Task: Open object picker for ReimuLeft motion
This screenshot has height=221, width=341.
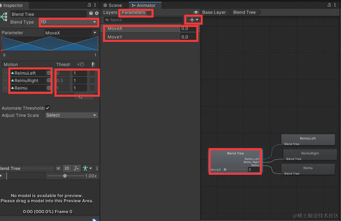Action: (x=49, y=73)
